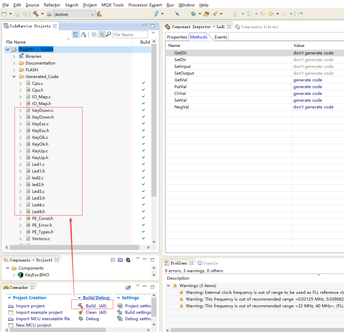Switch to the Properties tab
This screenshot has height=332, width=344.
(x=177, y=37)
